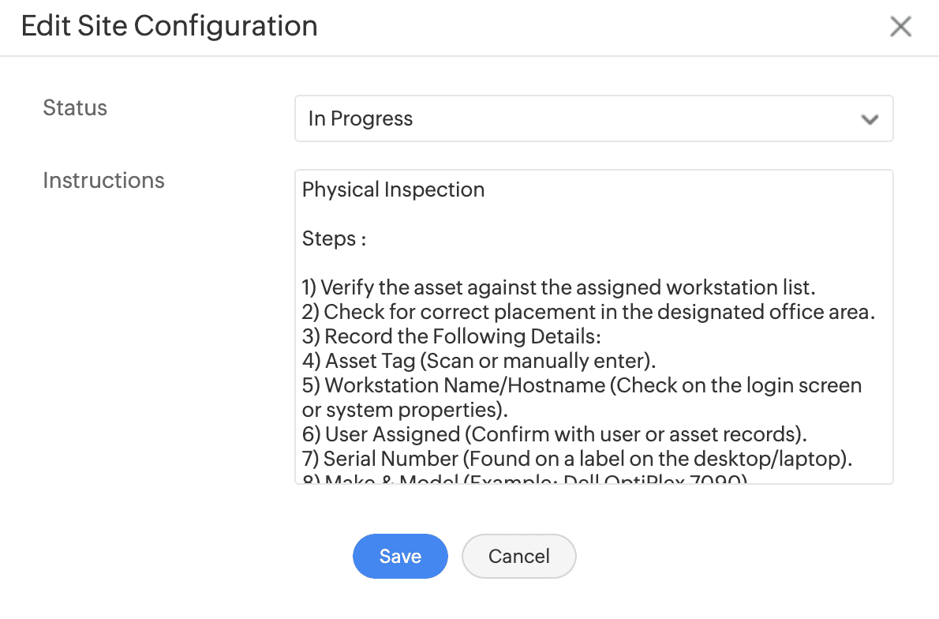Close the Edit Site Configuration dialog
This screenshot has width=939, height=619.
click(900, 27)
